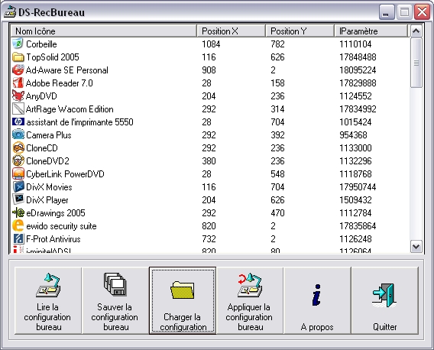This screenshot has height=350, width=434.
Task: Select the F-Prot Antivirus row text
Action: point(53,239)
